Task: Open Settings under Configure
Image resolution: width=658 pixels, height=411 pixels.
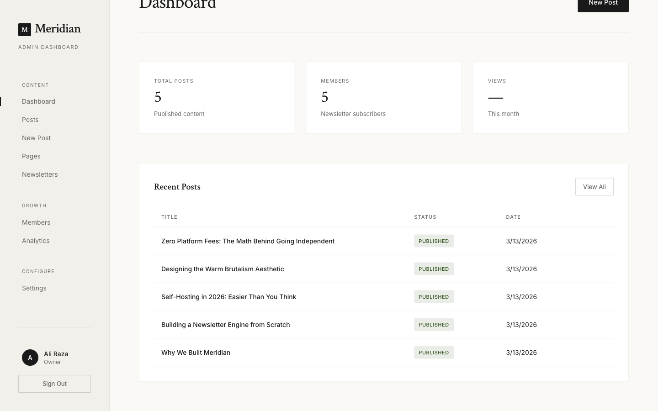Action: click(x=34, y=288)
